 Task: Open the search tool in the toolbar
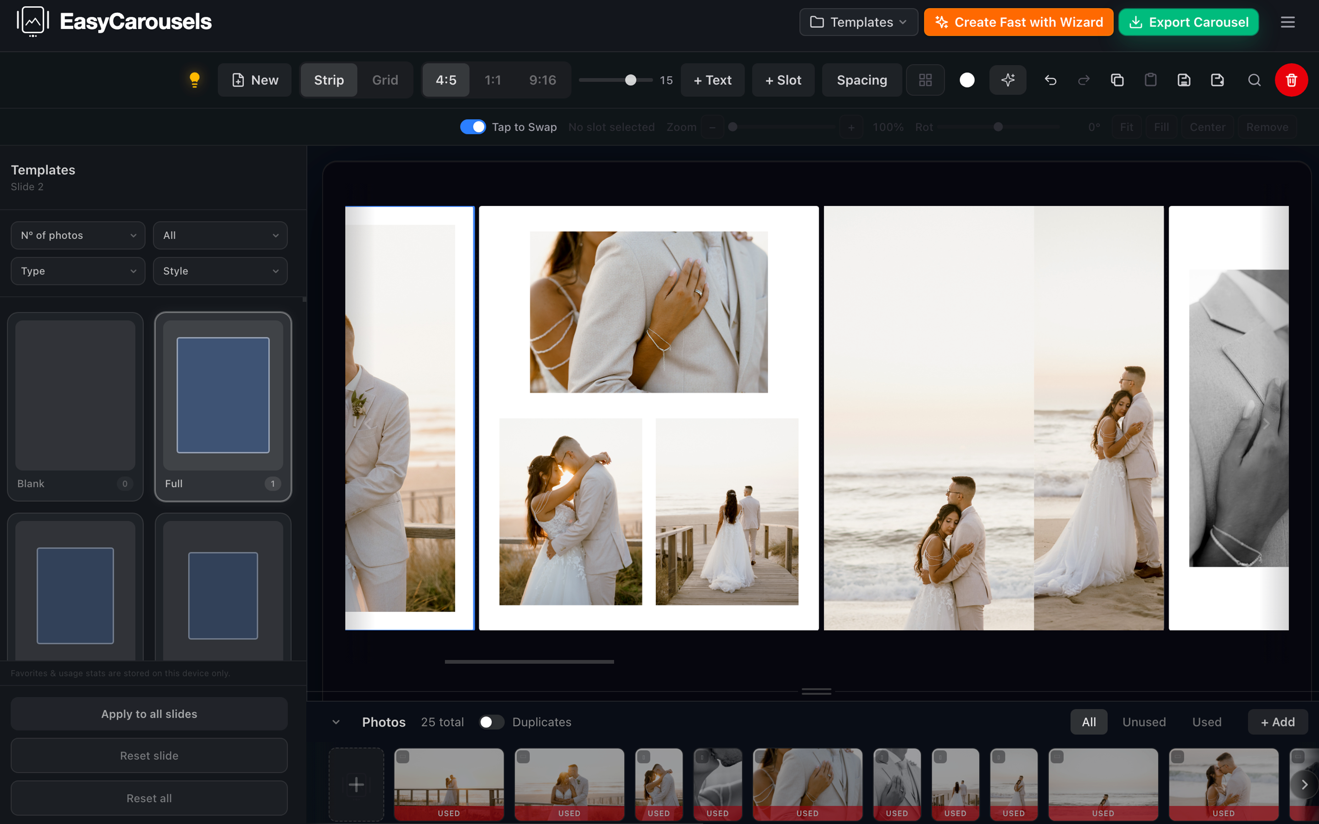pos(1254,79)
